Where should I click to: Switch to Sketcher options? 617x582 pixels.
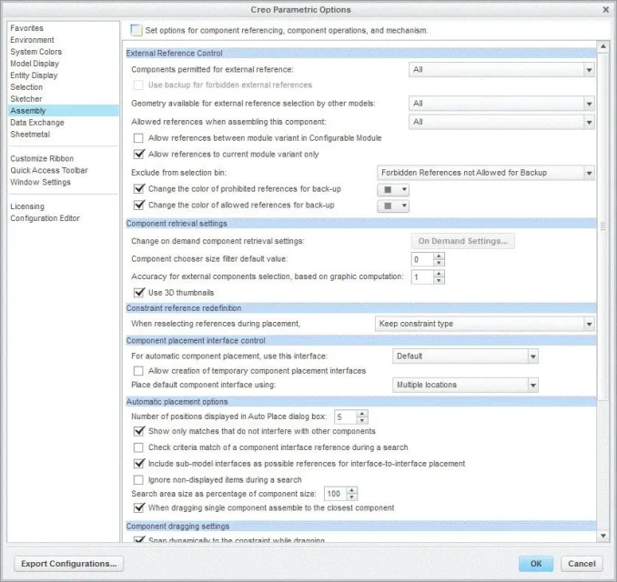(x=26, y=99)
